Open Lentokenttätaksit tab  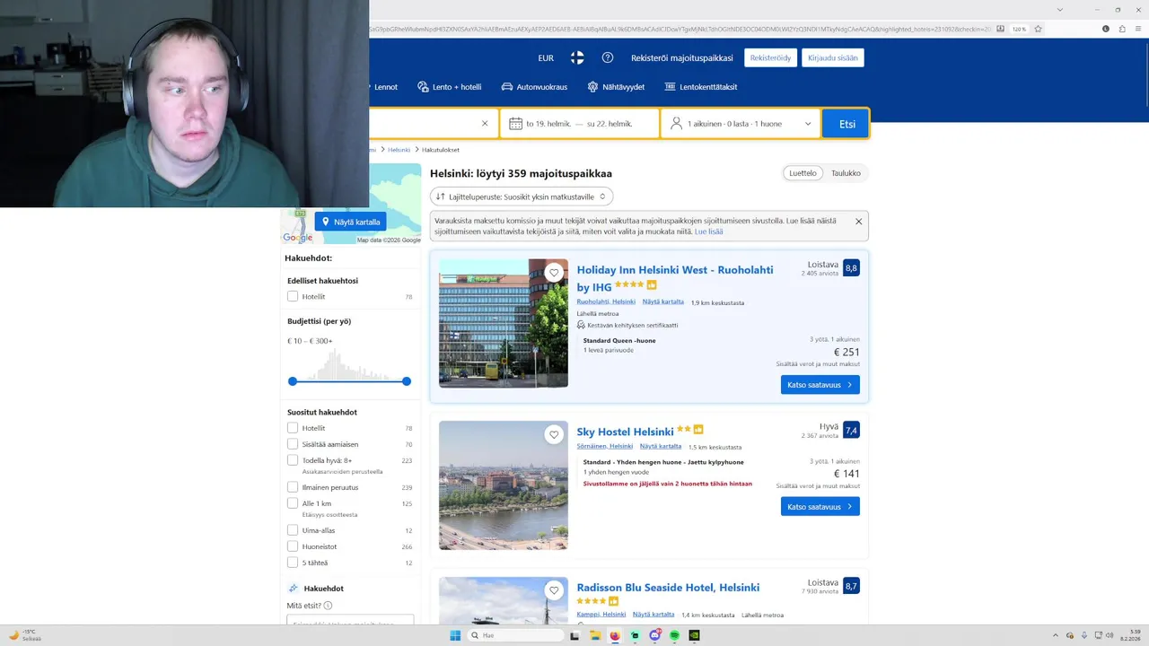(x=701, y=87)
